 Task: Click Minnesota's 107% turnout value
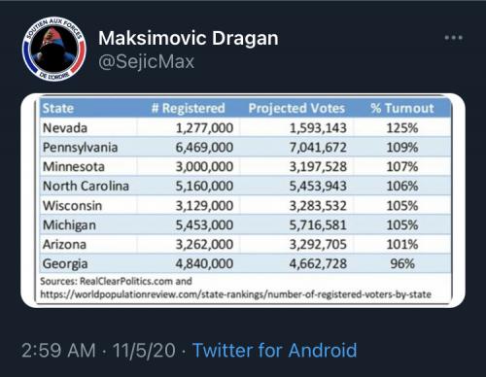tap(402, 167)
